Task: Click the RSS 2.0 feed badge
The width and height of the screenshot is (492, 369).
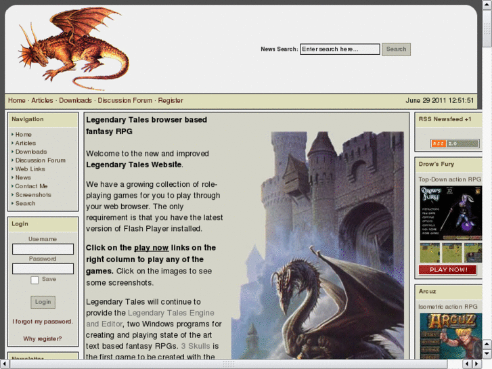Action: [x=455, y=144]
